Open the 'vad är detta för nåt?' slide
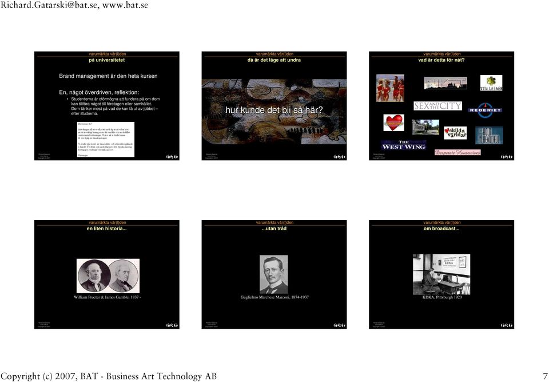The height and width of the screenshot is (382, 549). tap(441, 106)
